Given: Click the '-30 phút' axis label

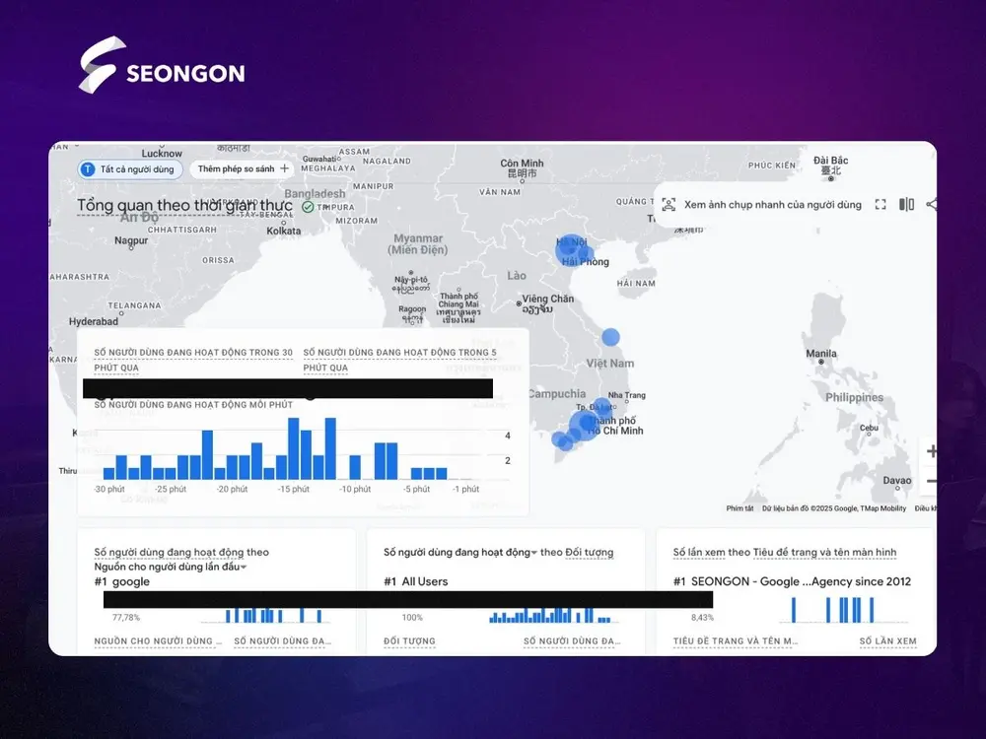Looking at the screenshot, I should click(x=109, y=489).
